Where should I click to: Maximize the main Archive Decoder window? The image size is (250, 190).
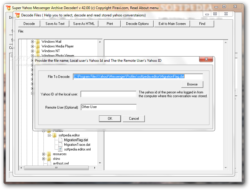click(224, 7)
